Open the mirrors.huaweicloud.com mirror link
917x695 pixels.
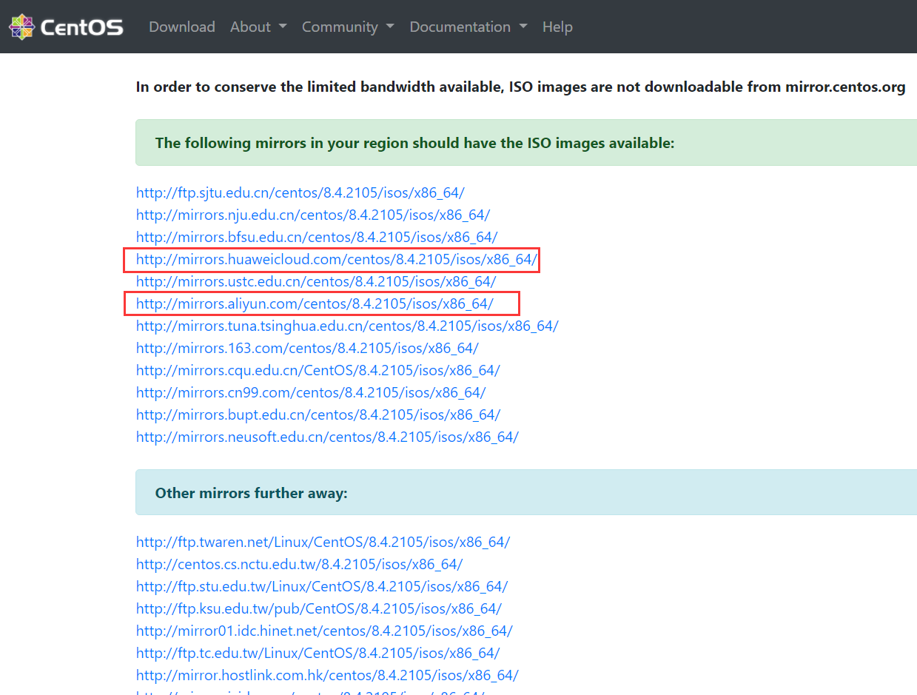coord(337,259)
